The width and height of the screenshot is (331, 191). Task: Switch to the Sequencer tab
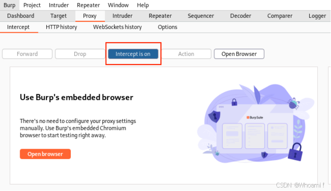(201, 16)
